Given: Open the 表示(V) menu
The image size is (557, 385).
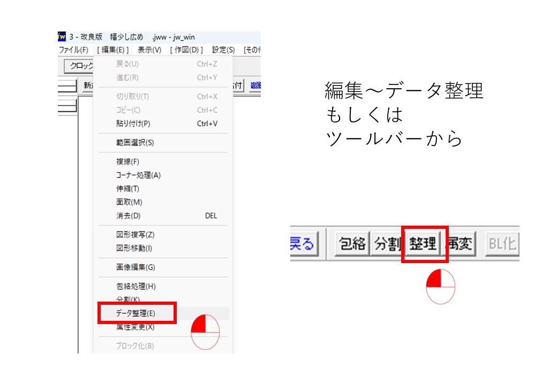Looking at the screenshot, I should pyautogui.click(x=149, y=50).
